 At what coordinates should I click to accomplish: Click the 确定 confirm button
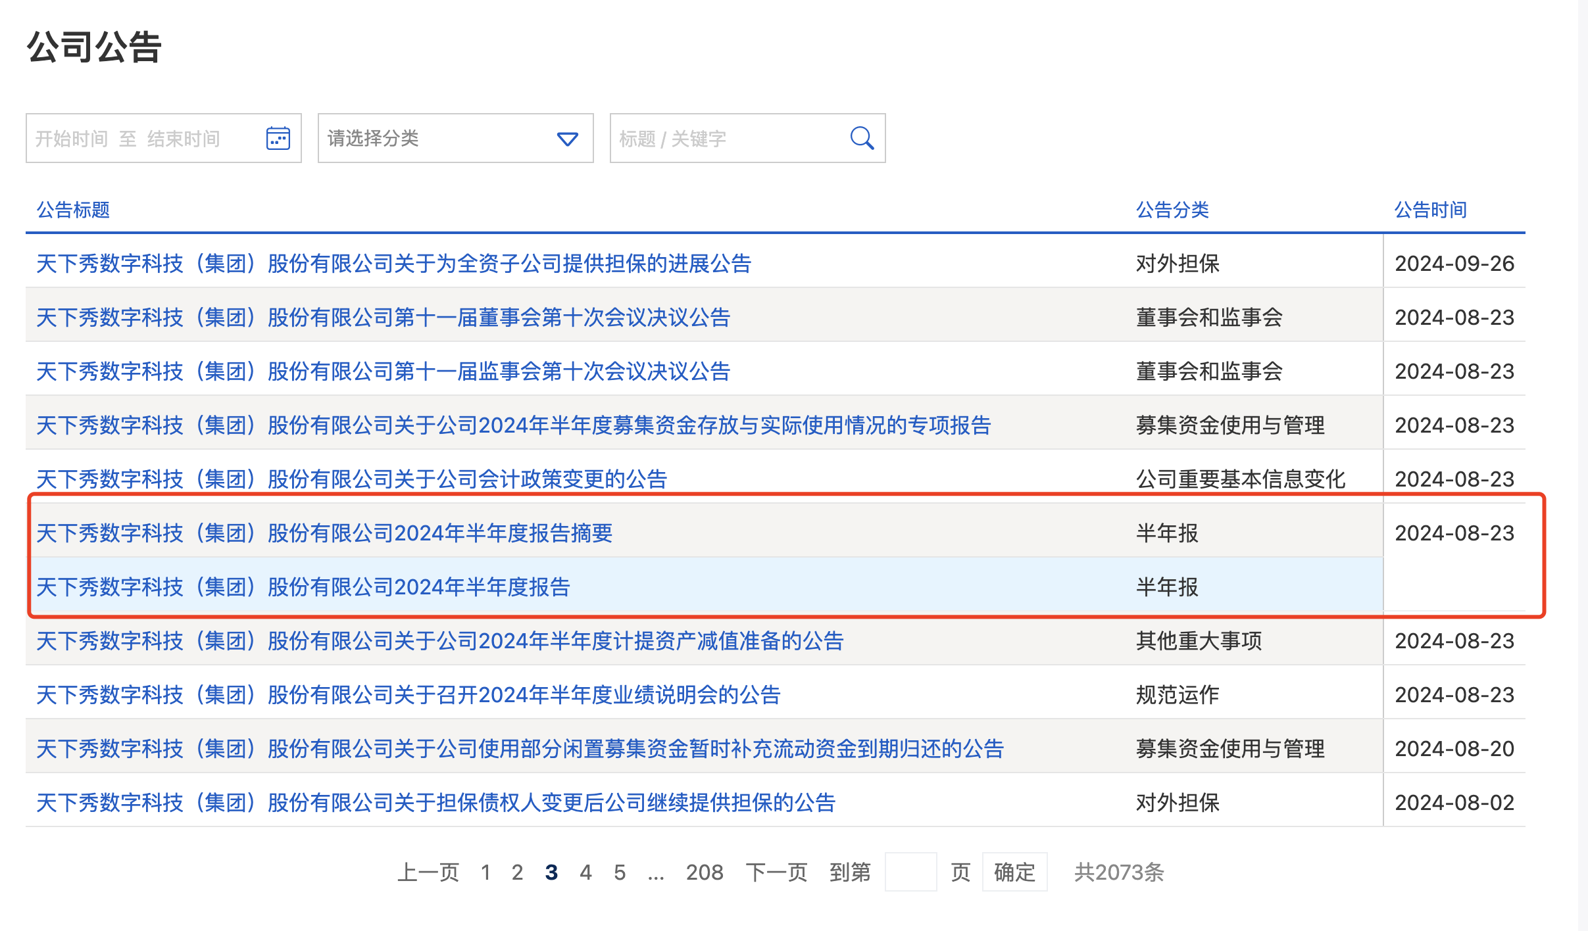[x=1014, y=872]
